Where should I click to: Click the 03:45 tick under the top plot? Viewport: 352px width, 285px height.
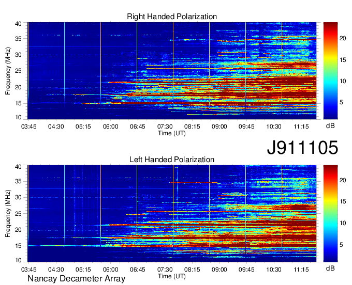pos(29,126)
